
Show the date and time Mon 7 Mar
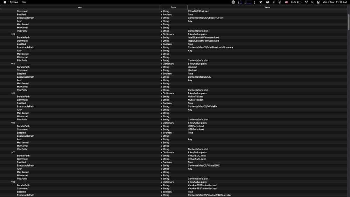(334, 2)
